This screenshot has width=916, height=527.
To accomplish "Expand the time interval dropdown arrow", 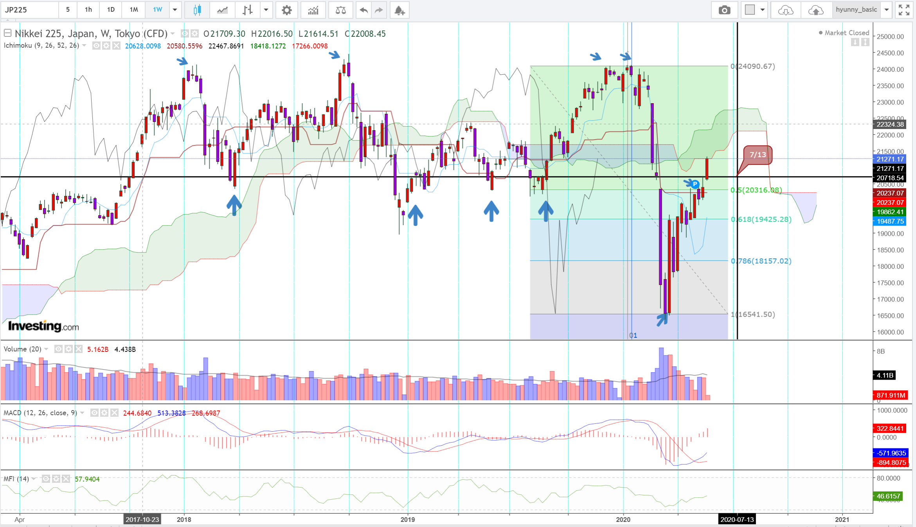I will (x=175, y=10).
